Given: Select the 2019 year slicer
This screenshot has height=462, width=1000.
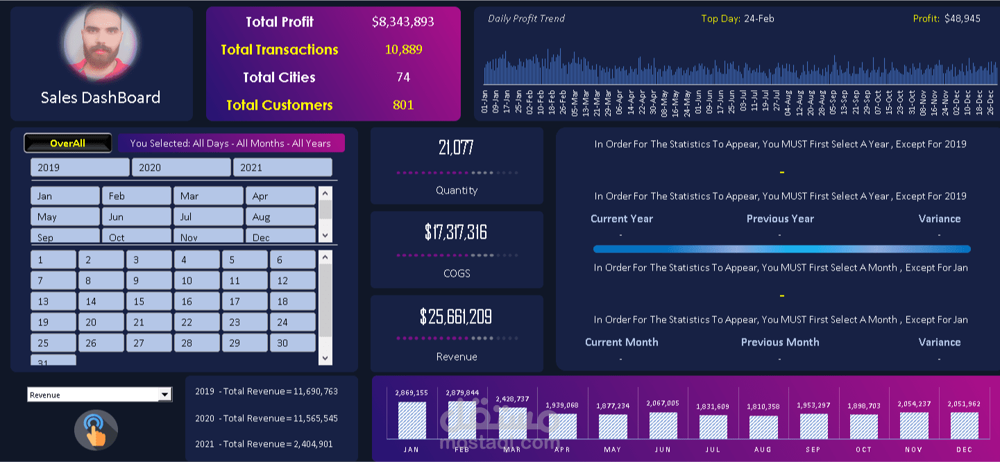Looking at the screenshot, I should click(x=80, y=167).
